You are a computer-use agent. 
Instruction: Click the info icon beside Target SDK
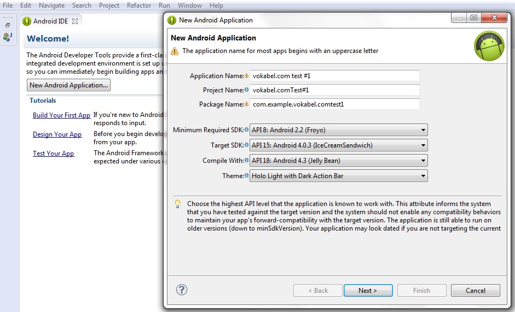[x=246, y=145]
